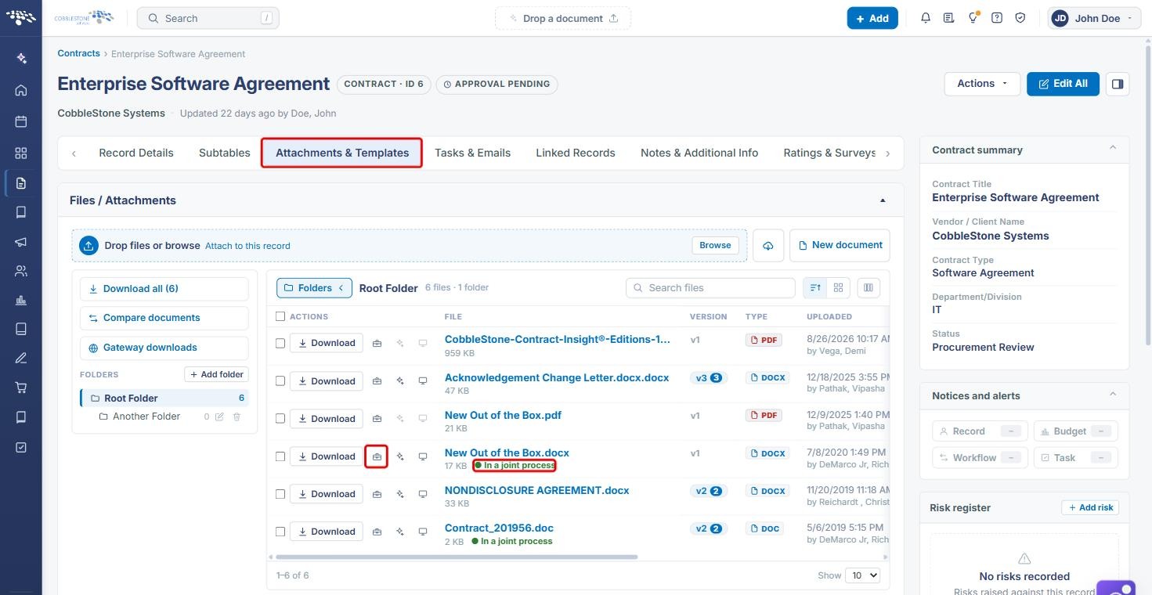Check the New Out of the Box.pdf checkbox
This screenshot has width=1152, height=595.
point(280,418)
